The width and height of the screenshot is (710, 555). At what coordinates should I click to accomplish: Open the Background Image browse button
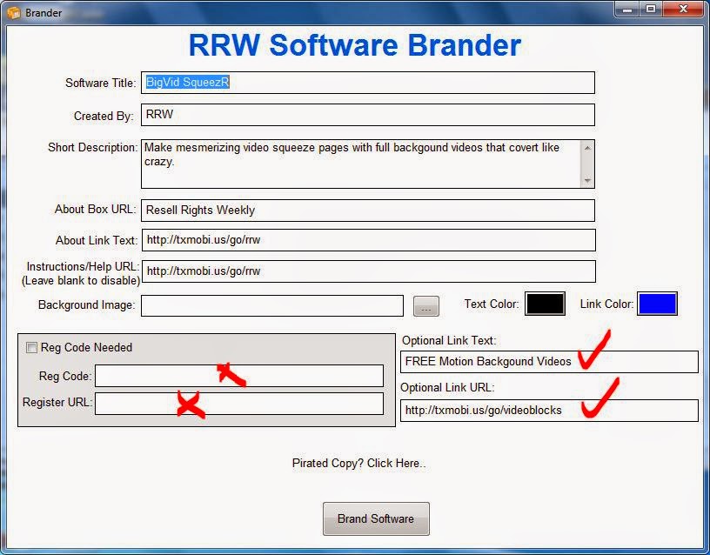(x=426, y=306)
